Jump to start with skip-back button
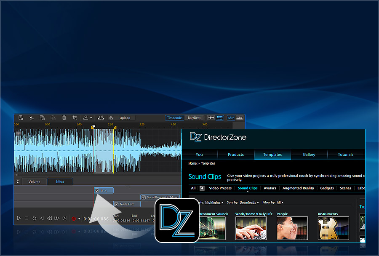 (42, 218)
